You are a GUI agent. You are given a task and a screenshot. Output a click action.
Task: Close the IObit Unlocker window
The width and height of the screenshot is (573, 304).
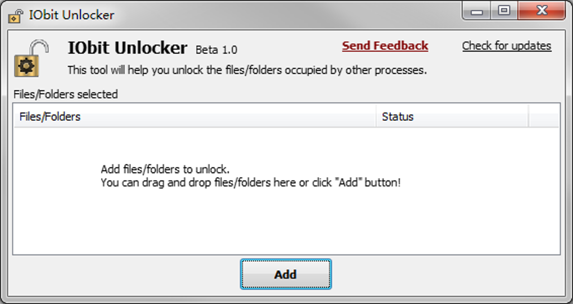[x=542, y=11]
